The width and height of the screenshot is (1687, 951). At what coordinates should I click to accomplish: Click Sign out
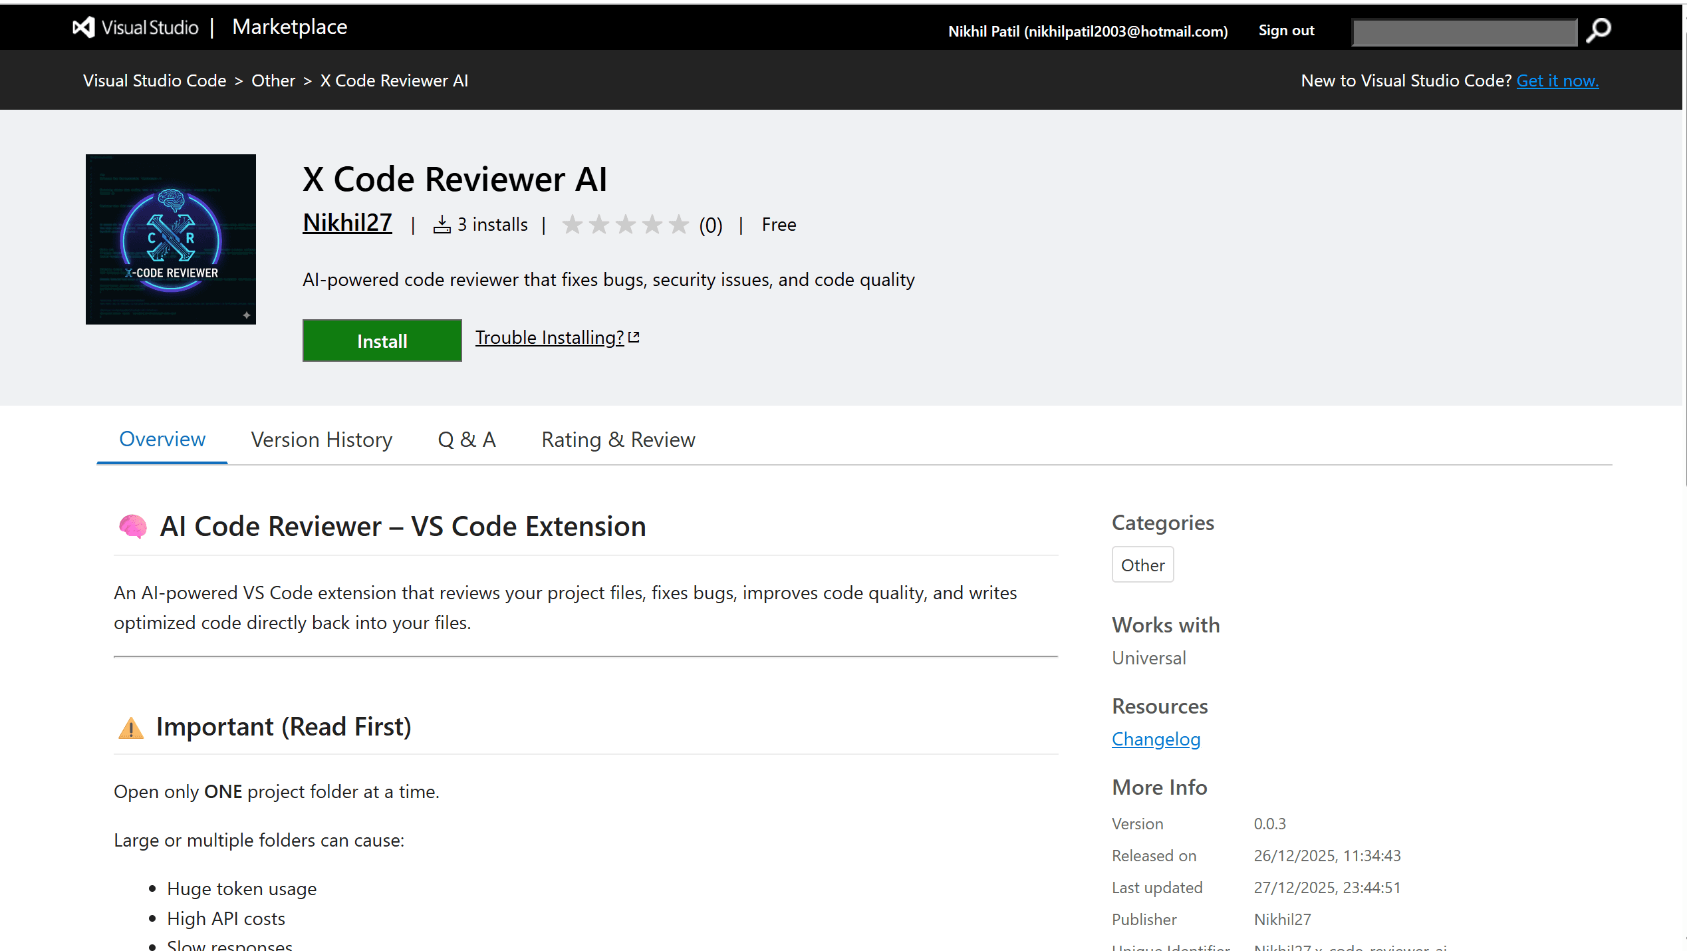[1285, 30]
